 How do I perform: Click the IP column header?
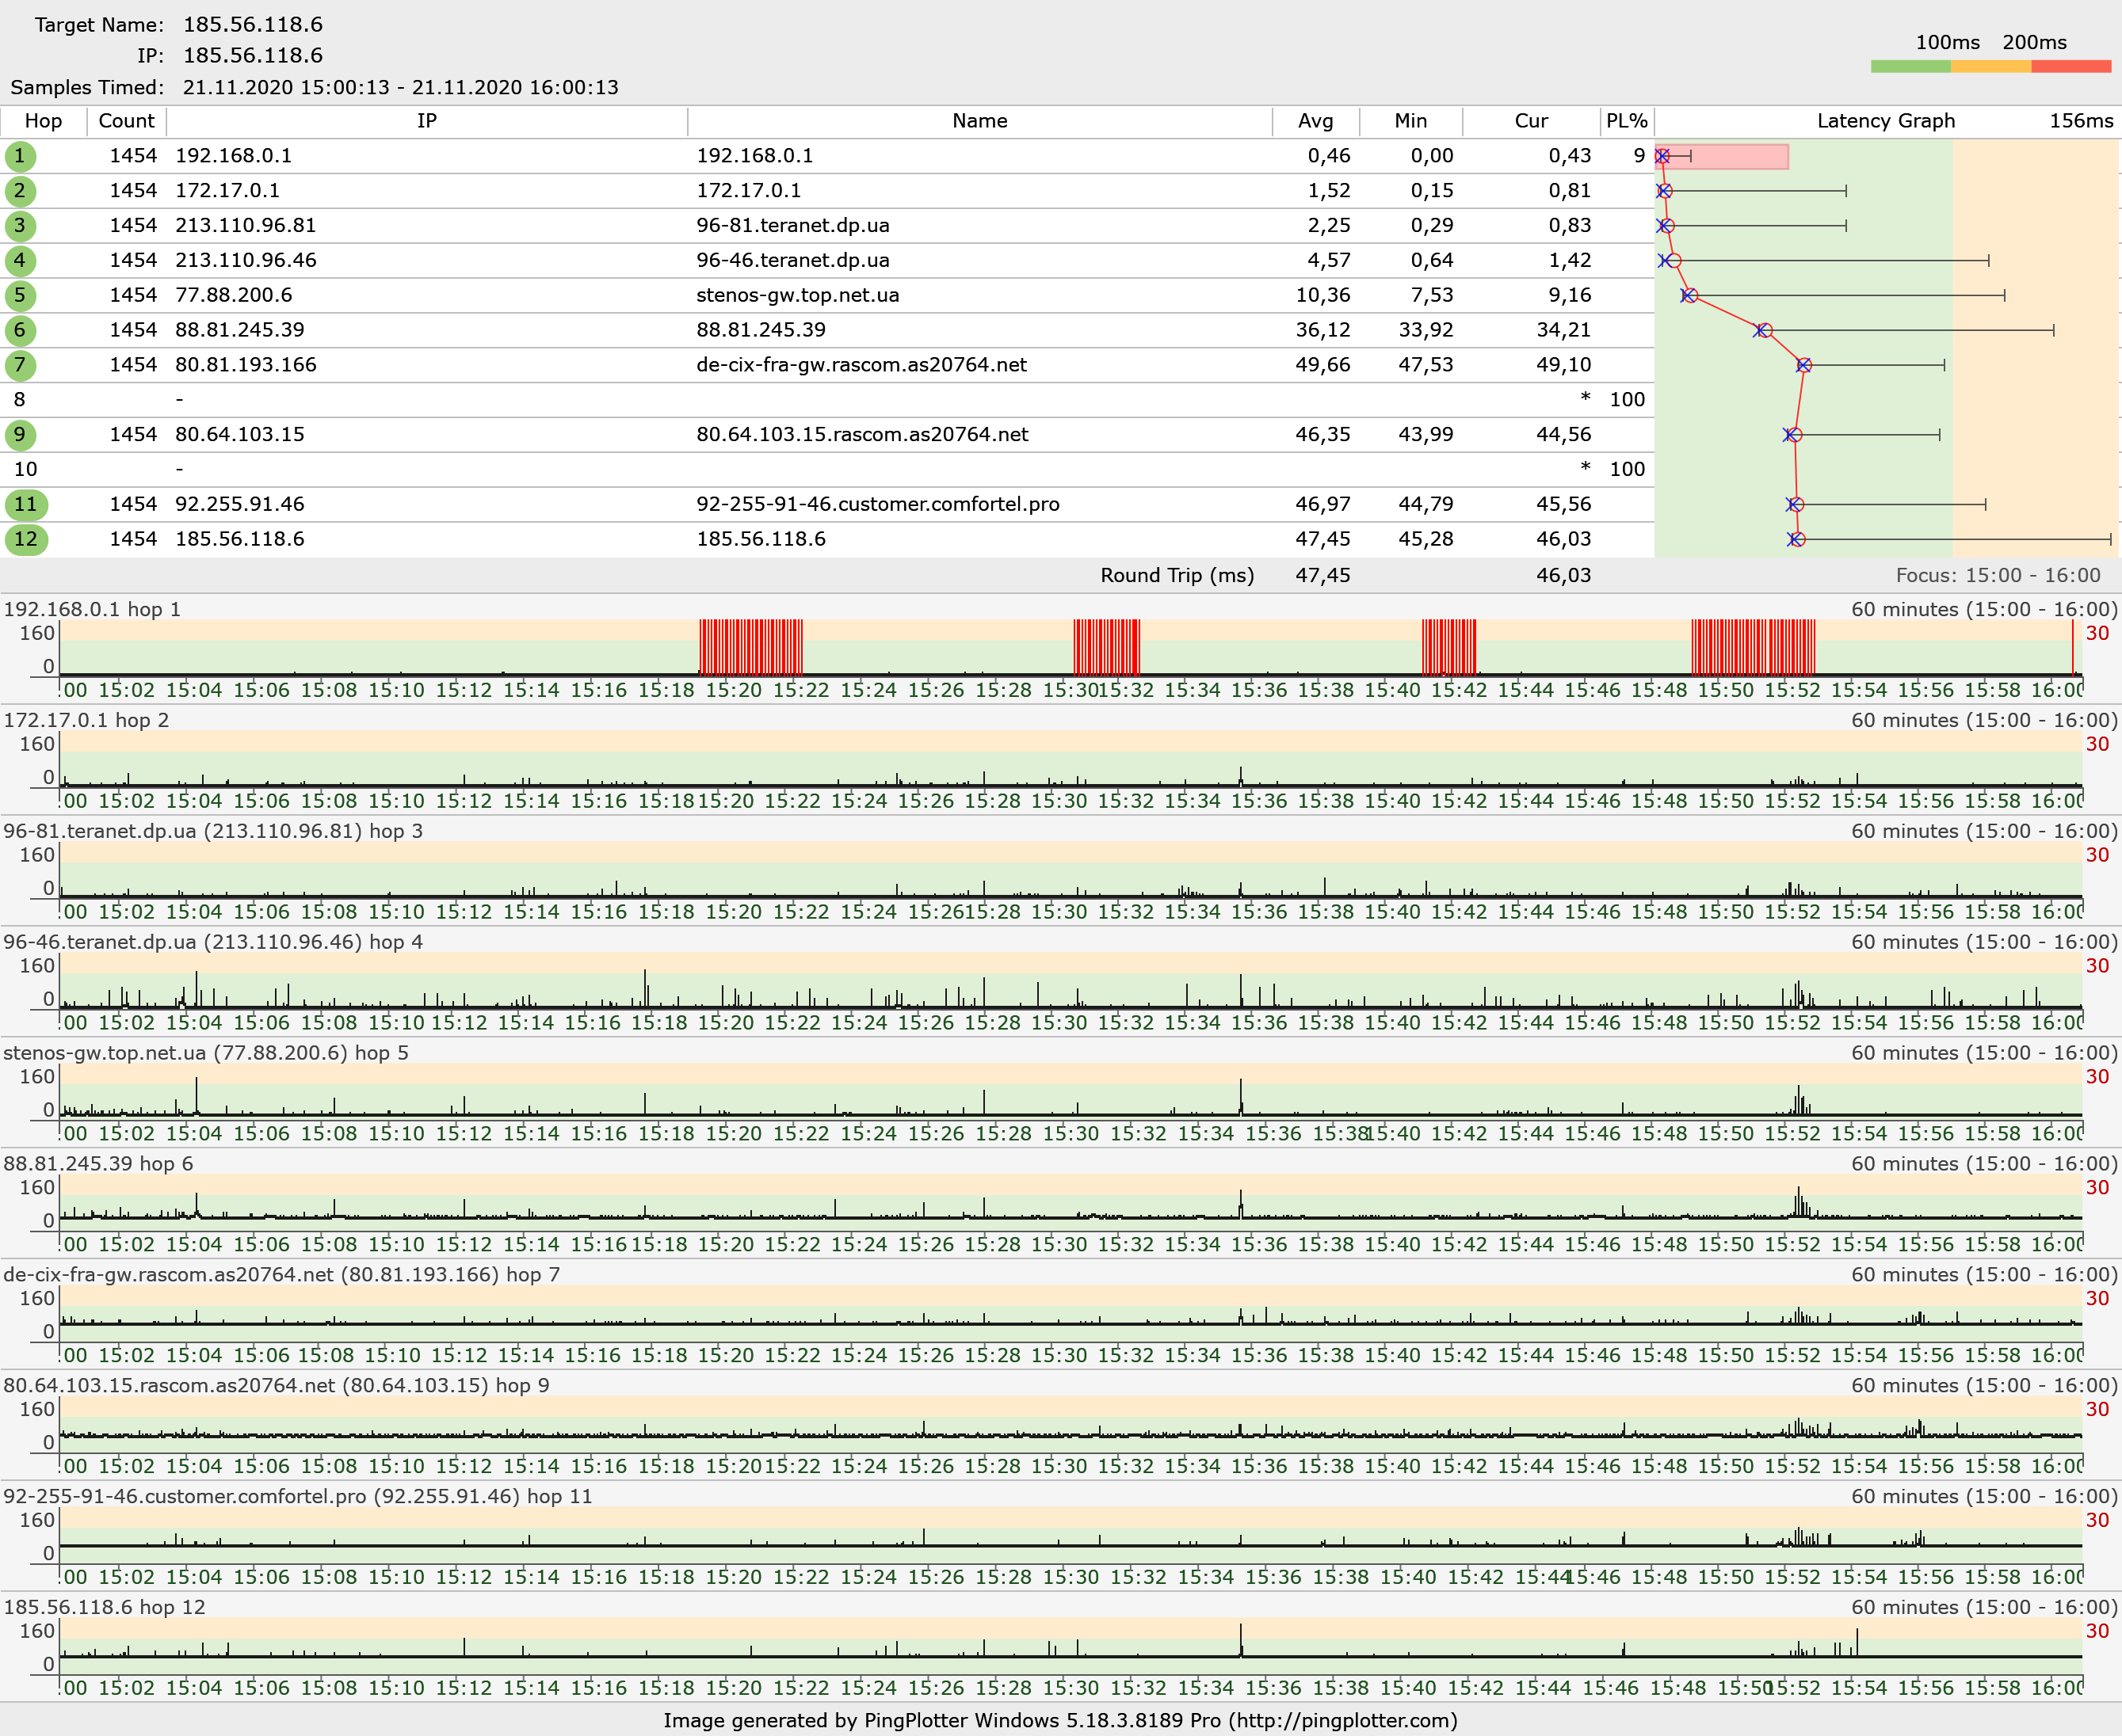427,121
